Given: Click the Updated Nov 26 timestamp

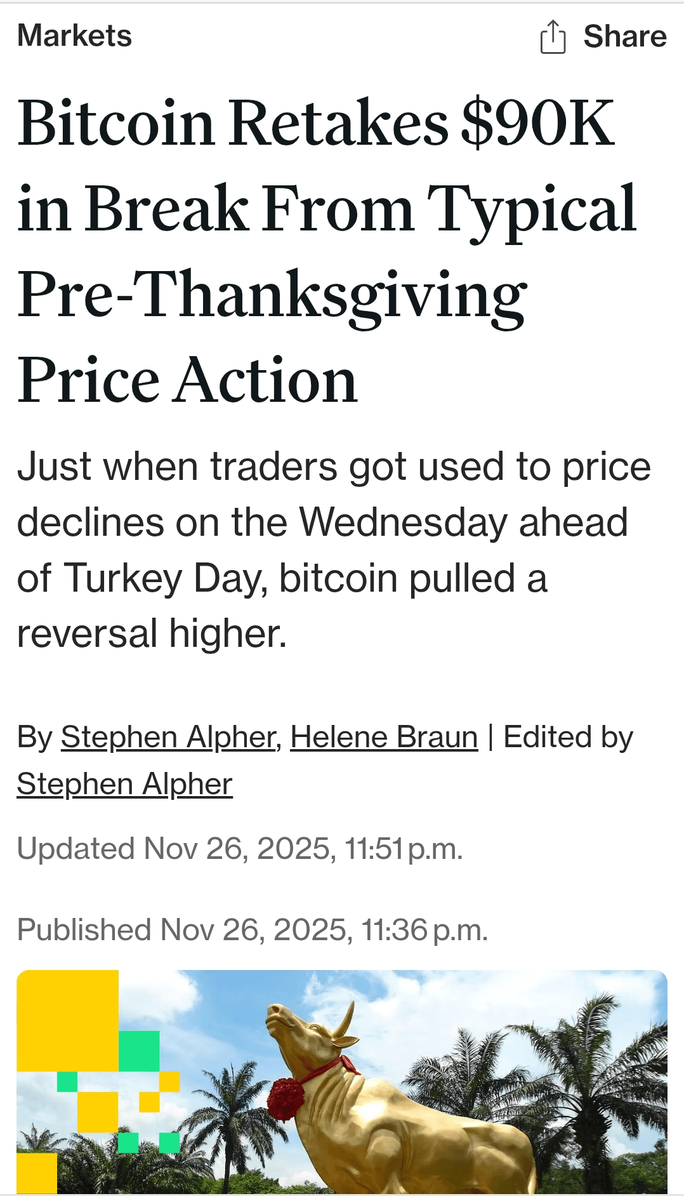Looking at the screenshot, I should coord(240,849).
